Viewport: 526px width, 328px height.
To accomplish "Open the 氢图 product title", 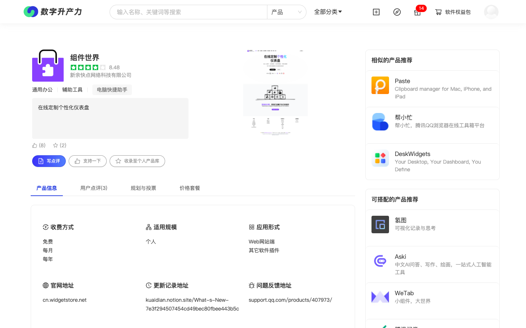I will click(401, 220).
